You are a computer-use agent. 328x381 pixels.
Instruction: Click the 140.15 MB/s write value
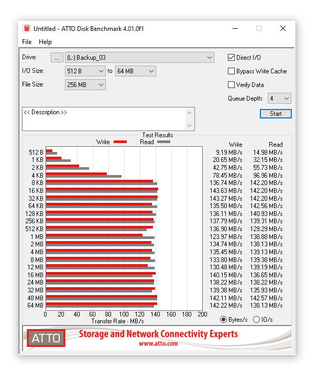(x=226, y=275)
